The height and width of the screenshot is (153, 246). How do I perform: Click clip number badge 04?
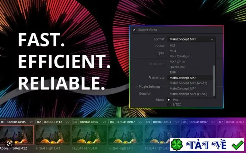click(112, 122)
